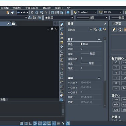Select the Extend tool

[x=62, y=69]
